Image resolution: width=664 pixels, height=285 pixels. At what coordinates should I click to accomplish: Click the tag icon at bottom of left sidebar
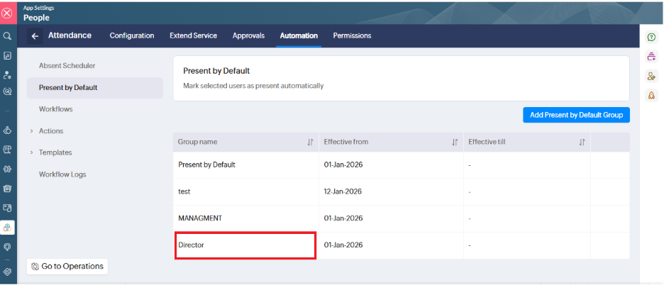(7, 271)
